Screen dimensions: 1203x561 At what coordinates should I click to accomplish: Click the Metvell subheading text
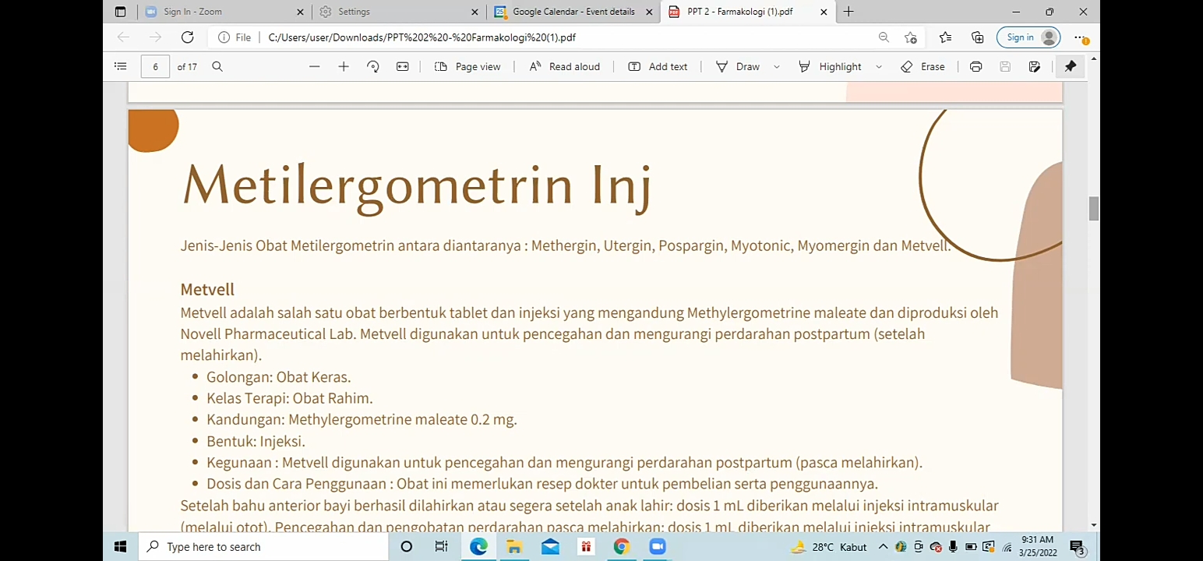[x=207, y=289]
